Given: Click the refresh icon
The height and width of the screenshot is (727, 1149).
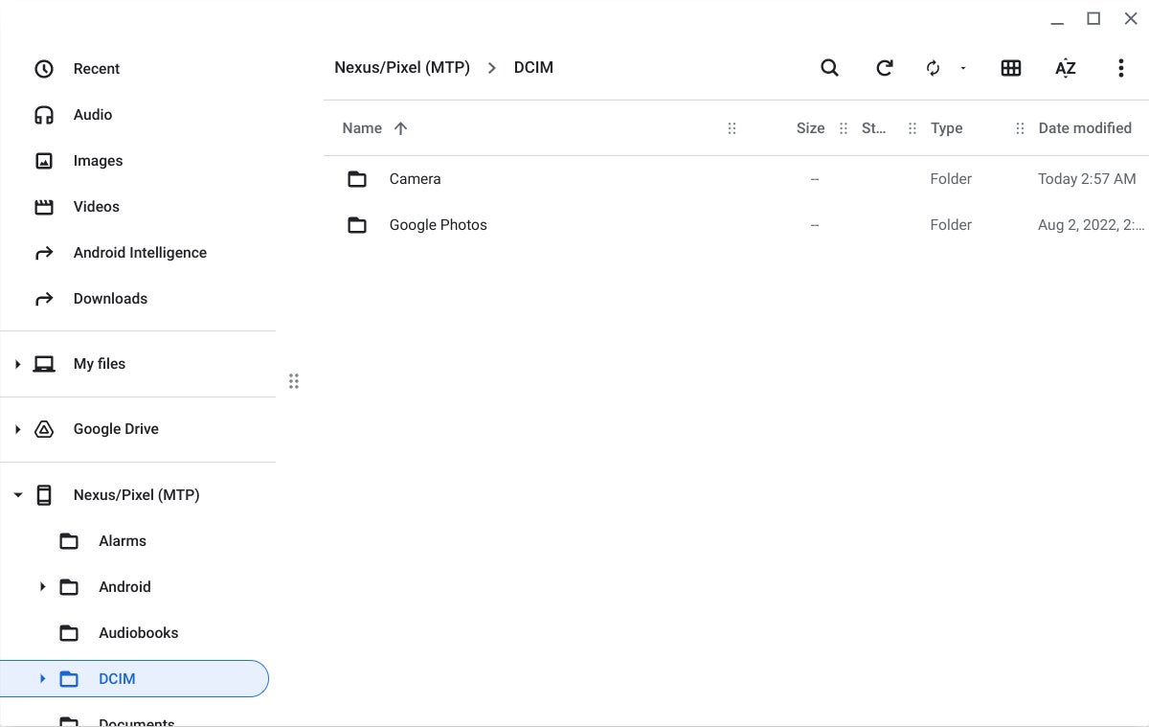Looking at the screenshot, I should 885,68.
